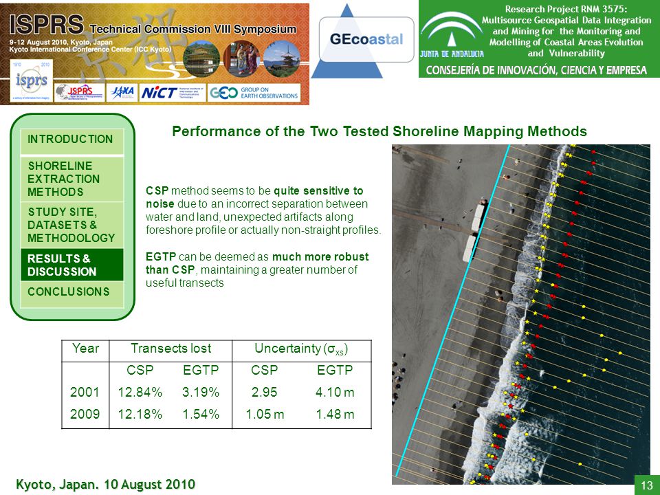Click the GEO Group on Earth Observations logo

point(254,92)
